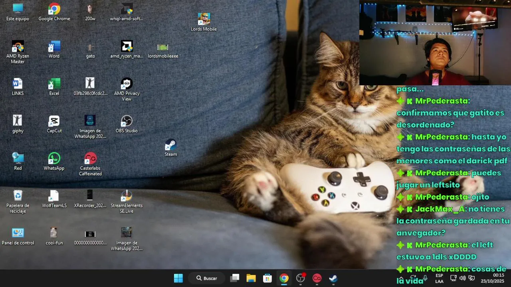Open AMD Privacy View shortcut
This screenshot has height=287, width=511.
127,89
